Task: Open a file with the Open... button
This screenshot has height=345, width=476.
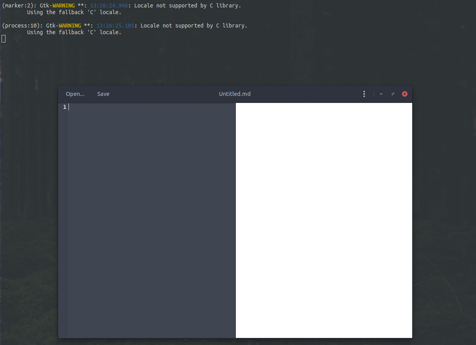Action: [75, 94]
